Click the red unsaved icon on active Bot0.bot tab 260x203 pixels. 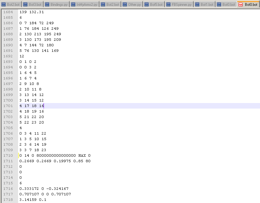[240, 5]
